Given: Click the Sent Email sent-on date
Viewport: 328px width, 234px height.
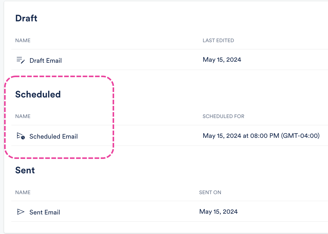Looking at the screenshot, I should [218, 212].
